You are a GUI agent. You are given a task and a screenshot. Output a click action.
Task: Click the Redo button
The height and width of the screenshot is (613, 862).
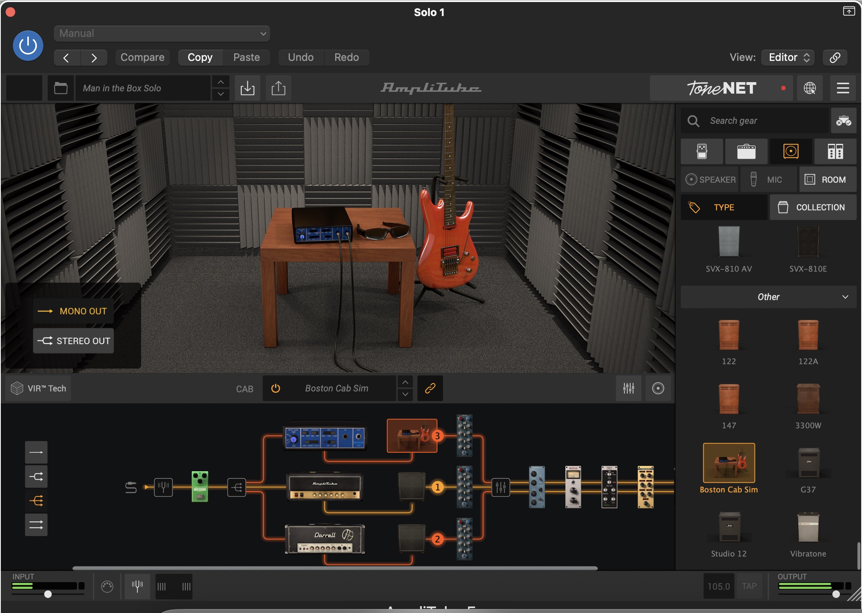(347, 57)
